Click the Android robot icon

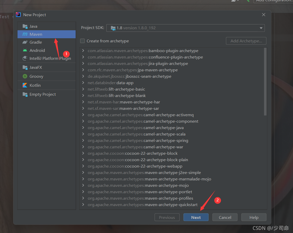(x=25, y=50)
